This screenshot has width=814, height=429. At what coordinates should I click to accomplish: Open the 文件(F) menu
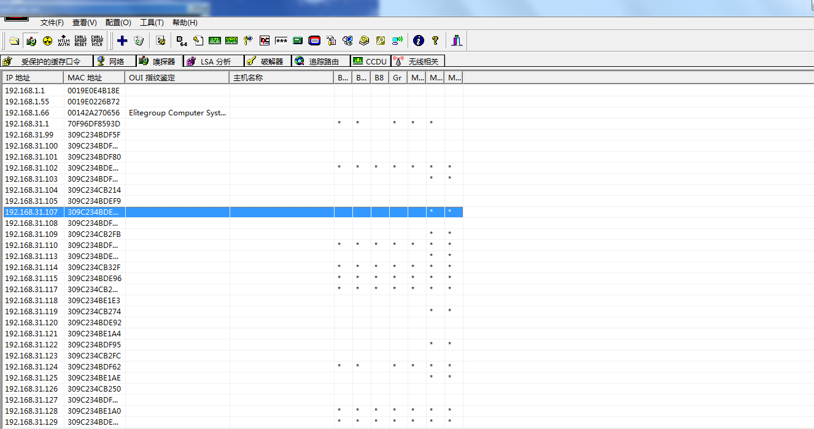pyautogui.click(x=52, y=23)
